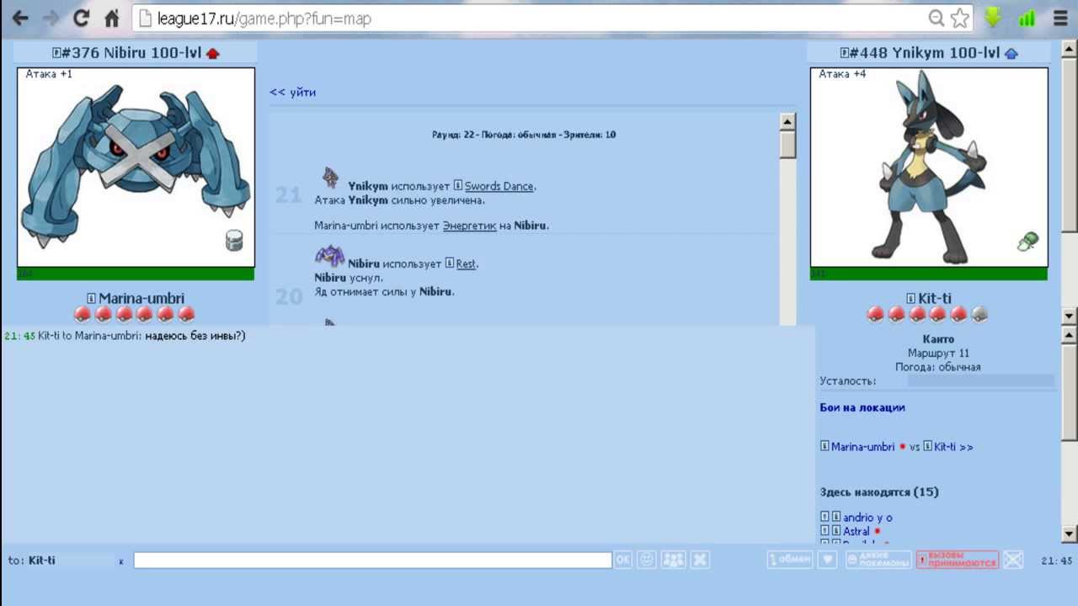The height and width of the screenshot is (606, 1078).
Task: Select trainer name Kit-ti under Lucario
Action: pos(935,298)
